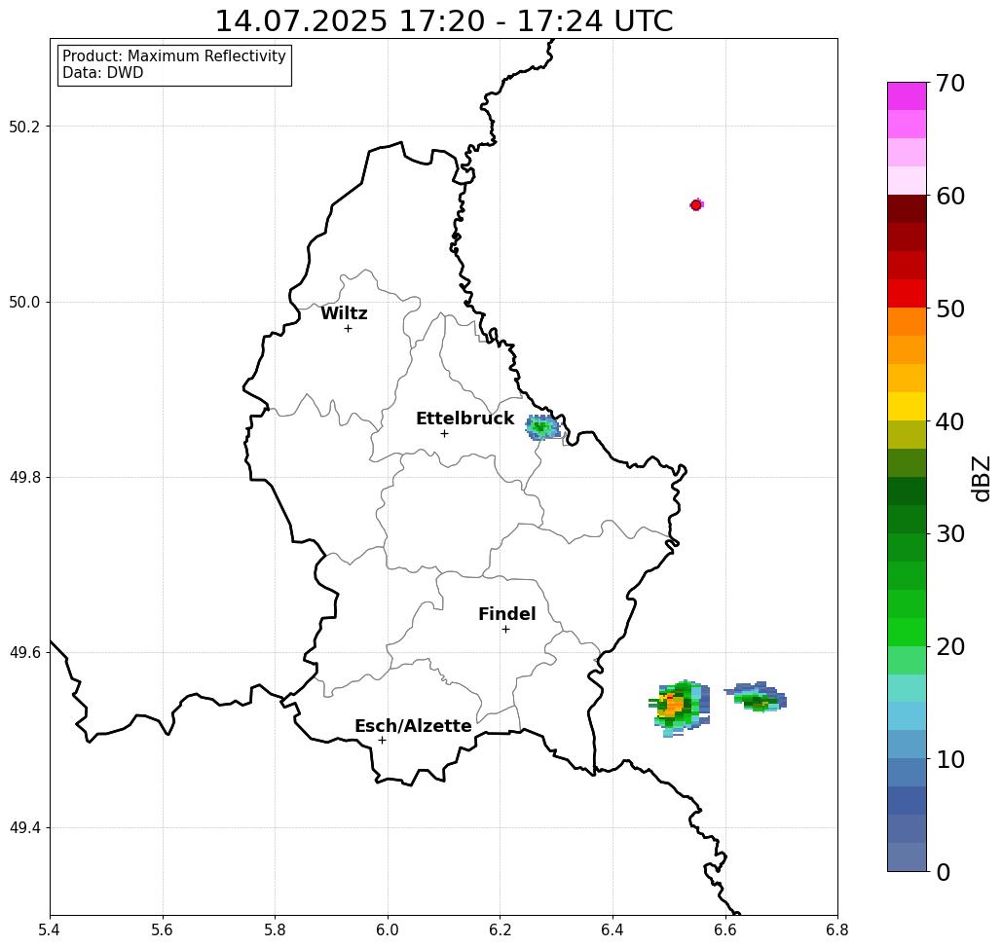Viewport: 1002px width, 947px height.
Task: Click the 'Data: DWD' legend line
Action: (103, 73)
